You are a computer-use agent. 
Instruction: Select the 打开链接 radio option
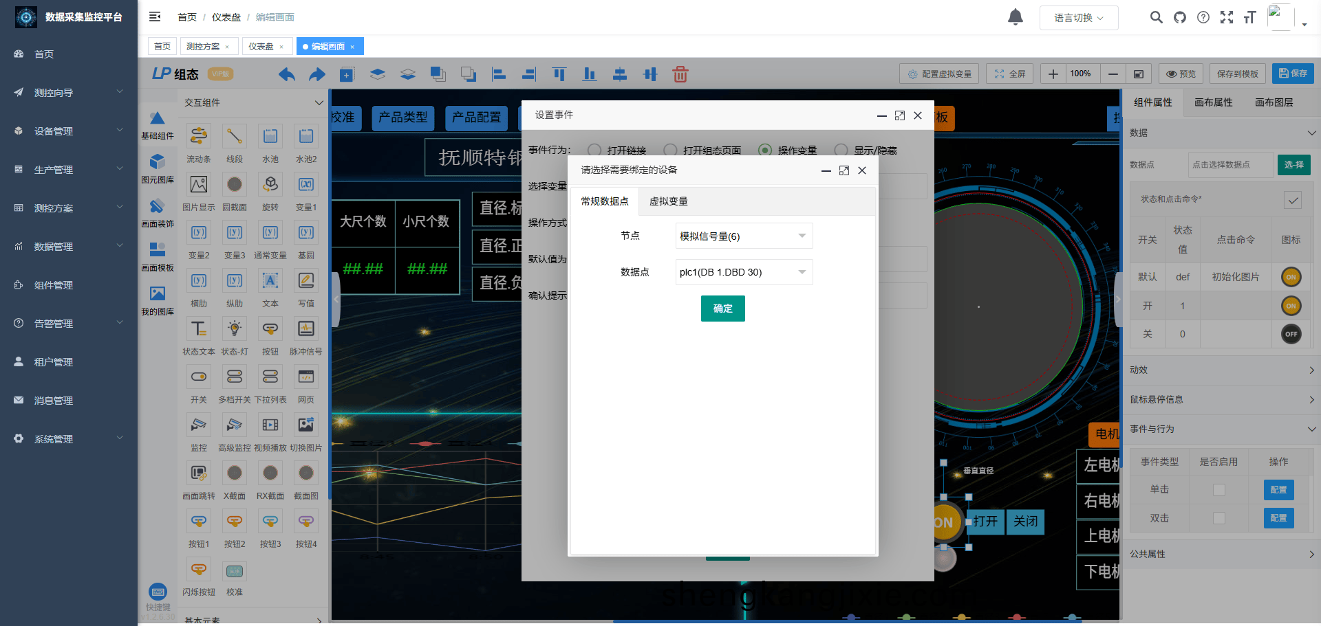pos(594,150)
